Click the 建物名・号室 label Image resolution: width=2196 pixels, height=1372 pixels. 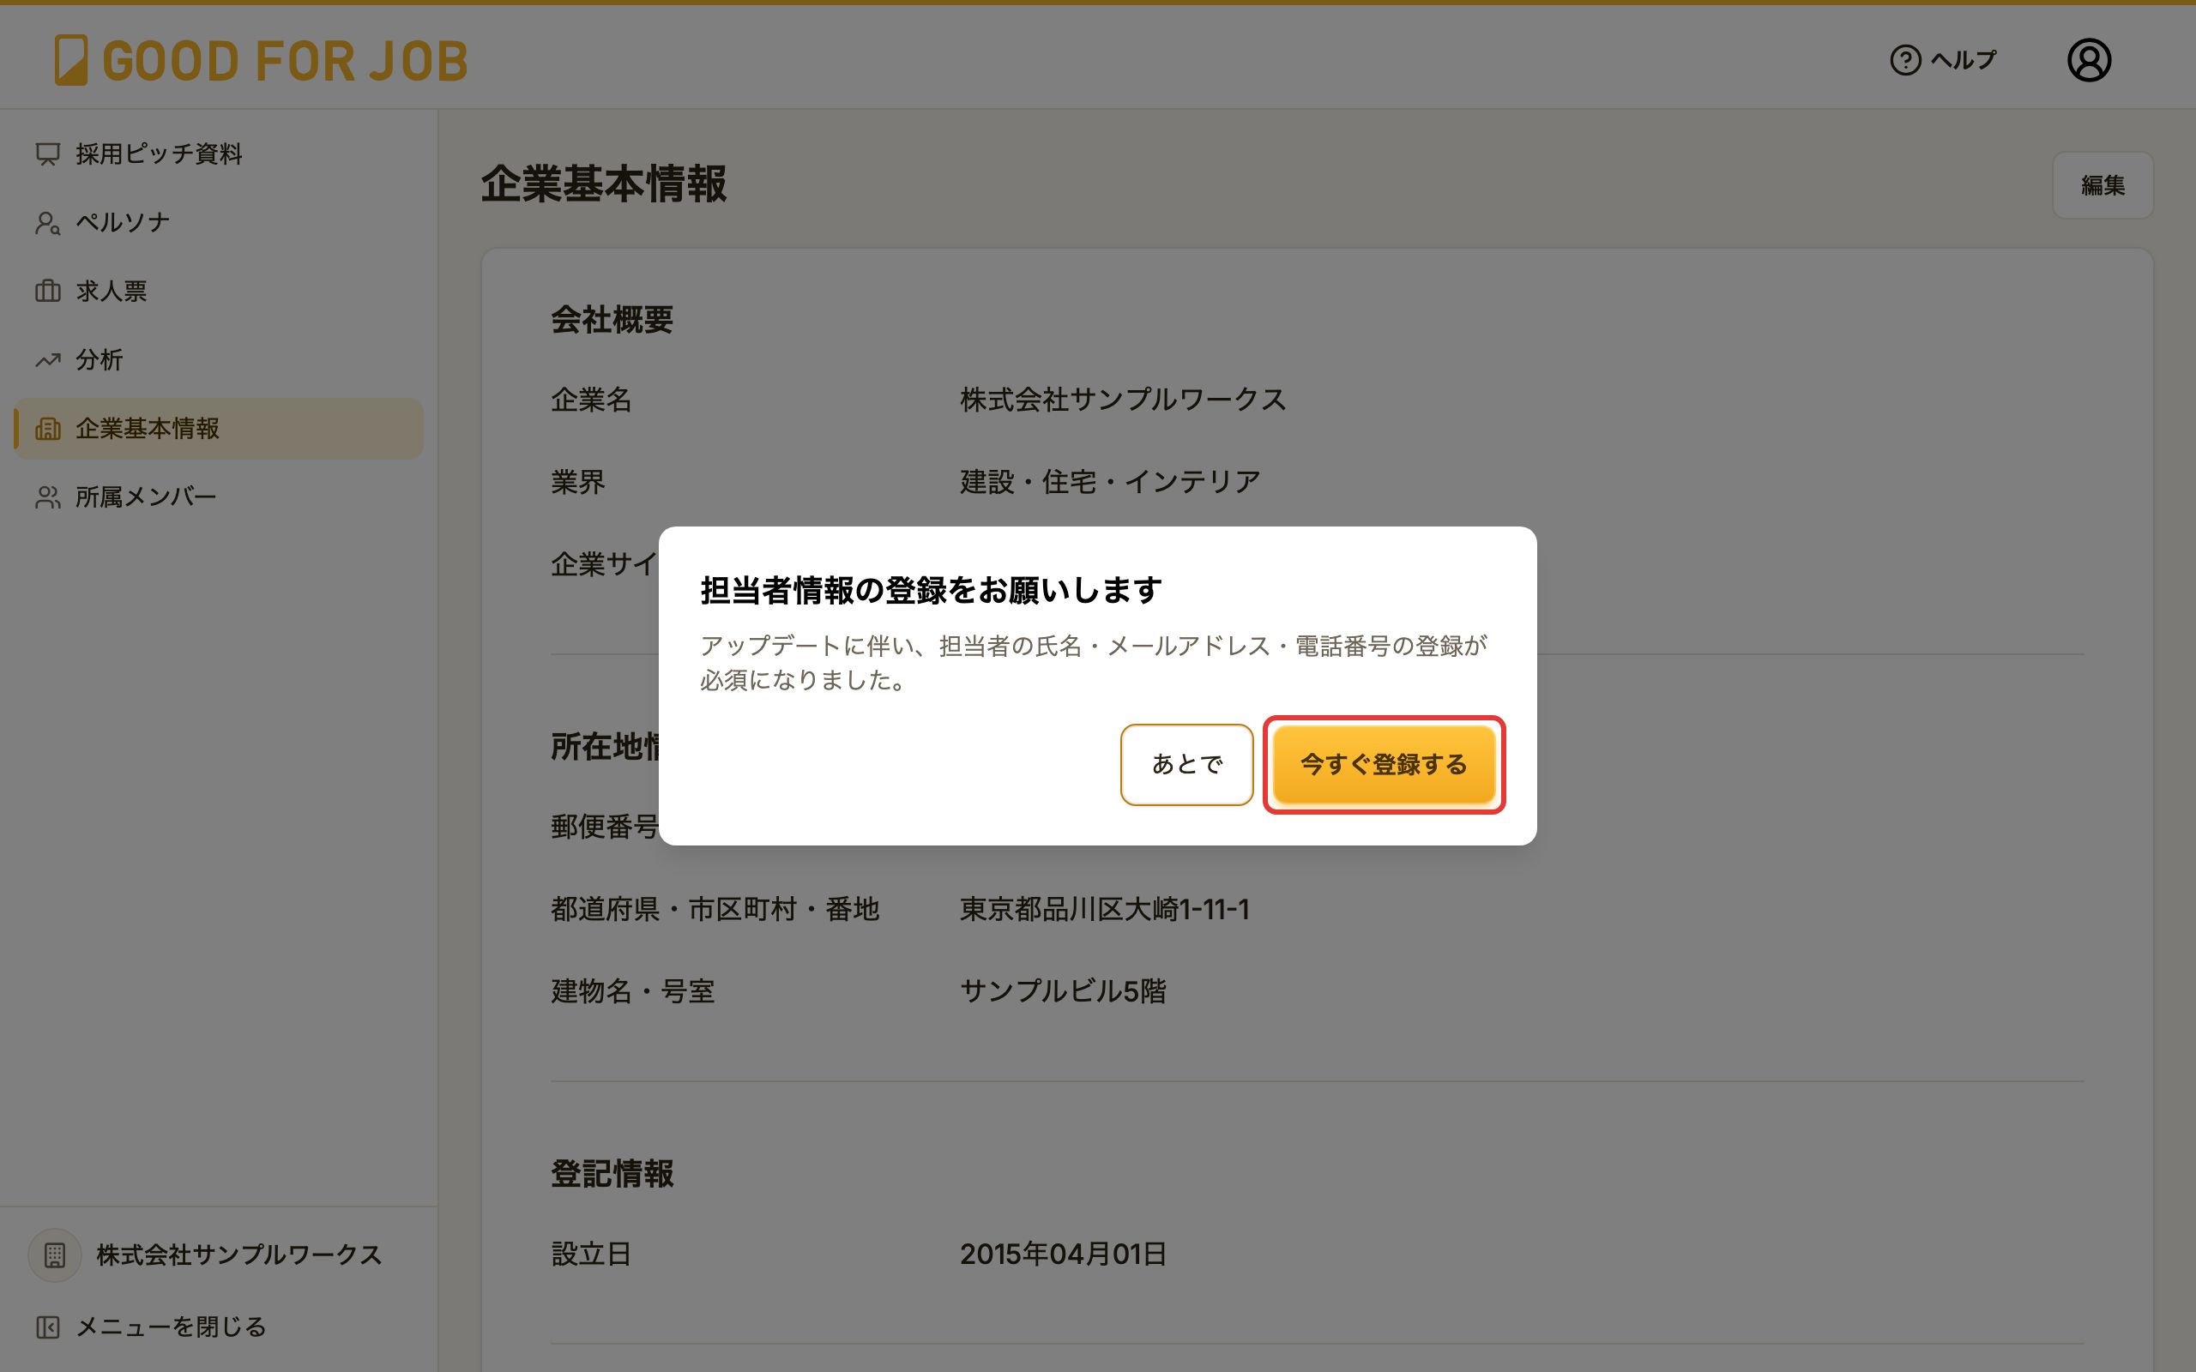pyautogui.click(x=632, y=991)
